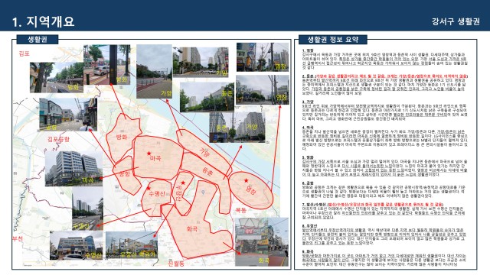Open the 등촌 photo with green trees
This screenshot has height=275, width=490.
coord(207,97)
